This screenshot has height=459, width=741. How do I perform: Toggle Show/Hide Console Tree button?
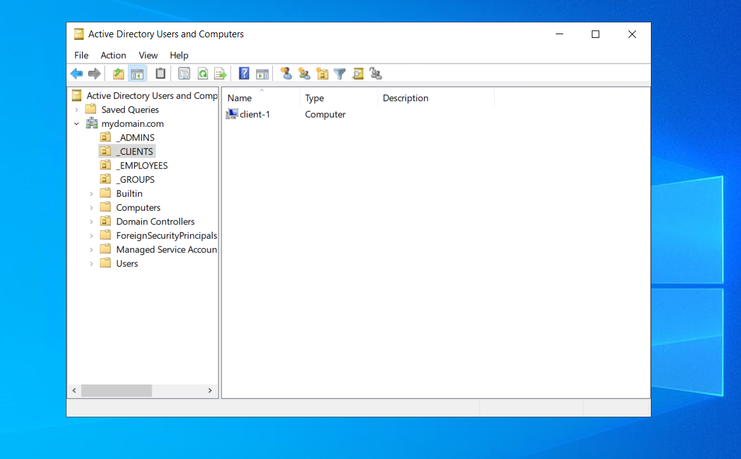tap(137, 74)
